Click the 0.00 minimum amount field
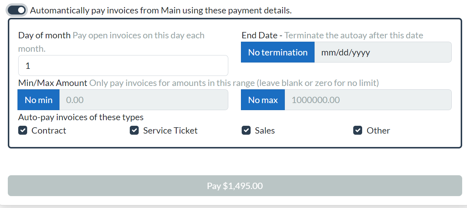This screenshot has height=208, width=467. click(144, 100)
